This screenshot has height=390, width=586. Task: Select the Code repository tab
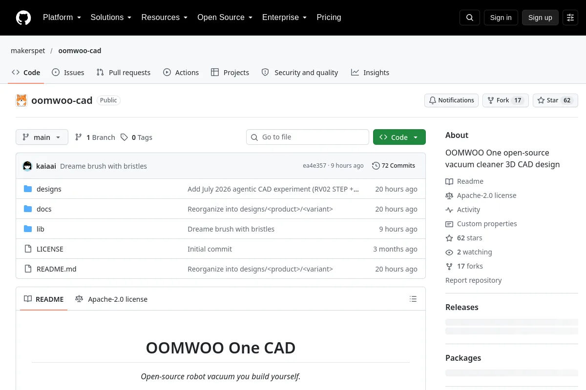pyautogui.click(x=26, y=72)
